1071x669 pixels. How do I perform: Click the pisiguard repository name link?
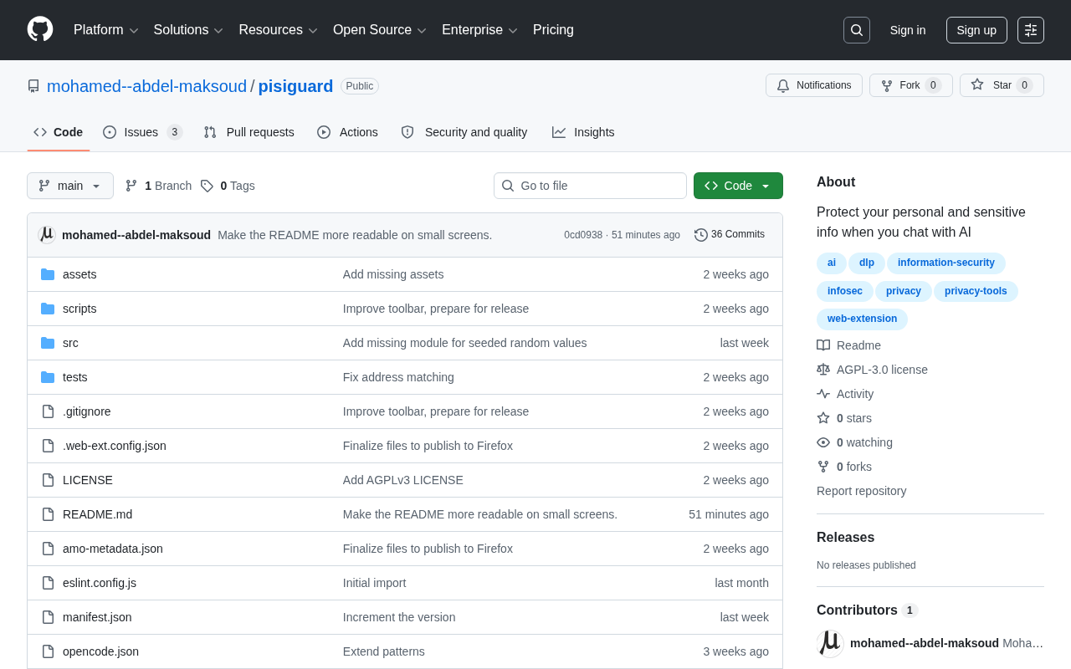295,86
